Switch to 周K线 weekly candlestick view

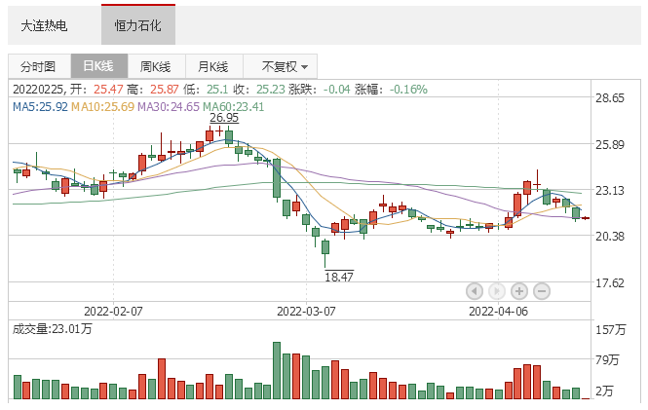click(x=156, y=66)
